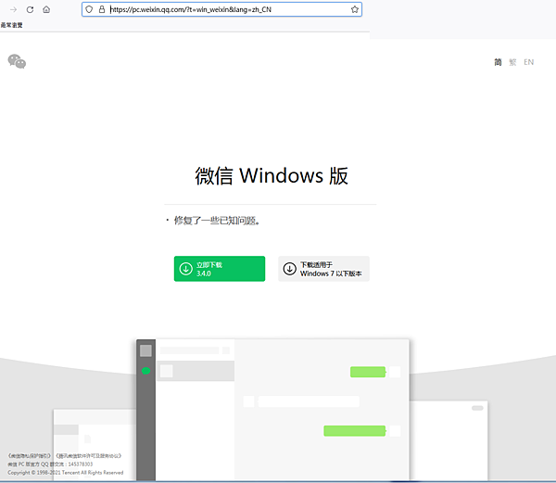Switch language to Simplified Chinese 简
The width and height of the screenshot is (556, 483).
[x=498, y=62]
